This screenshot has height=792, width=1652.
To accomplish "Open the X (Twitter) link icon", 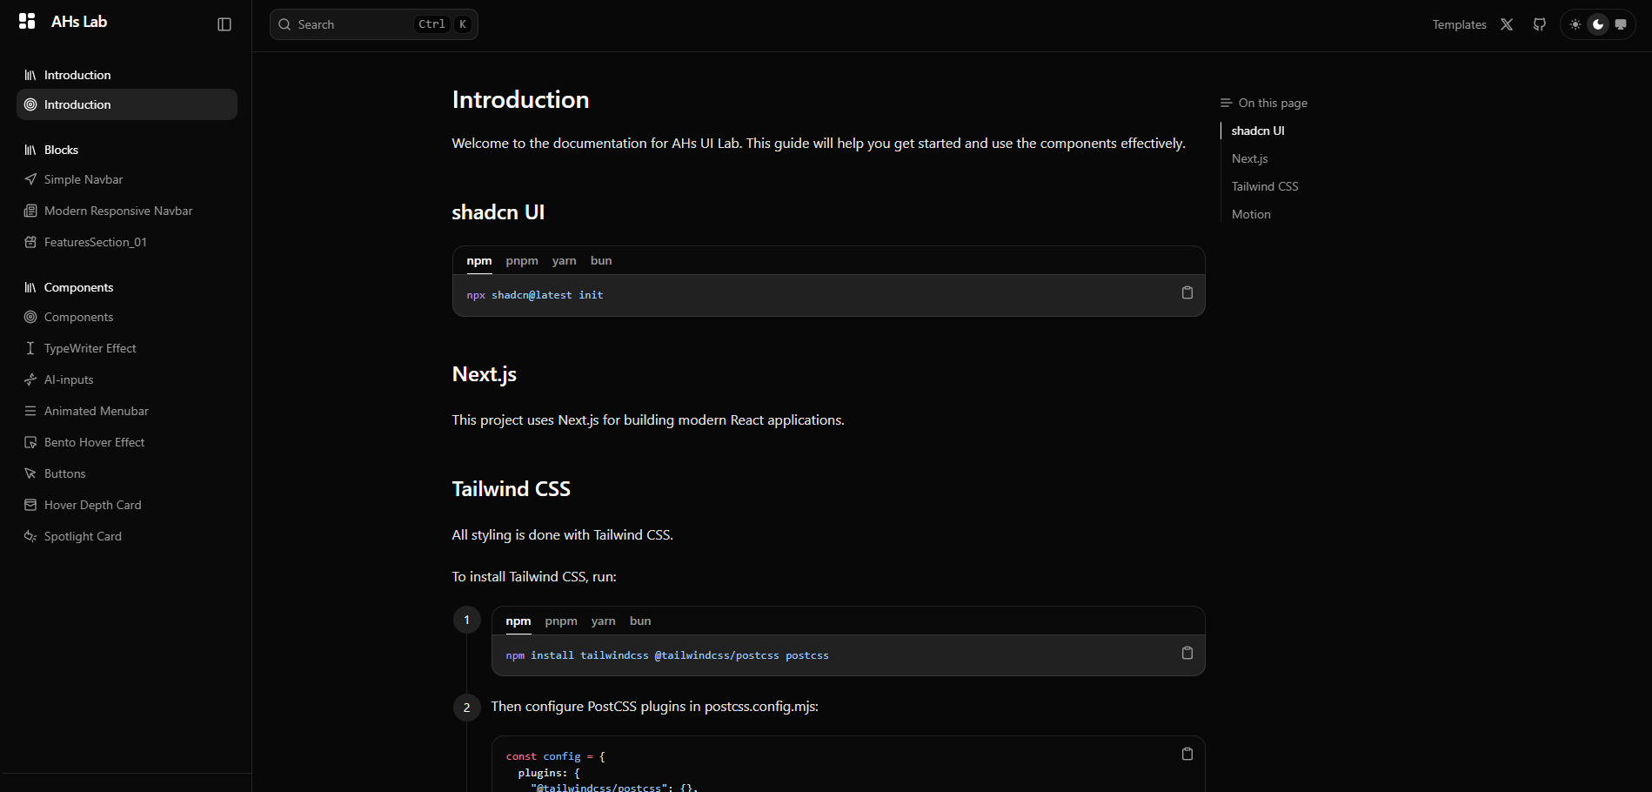I will click(1507, 24).
